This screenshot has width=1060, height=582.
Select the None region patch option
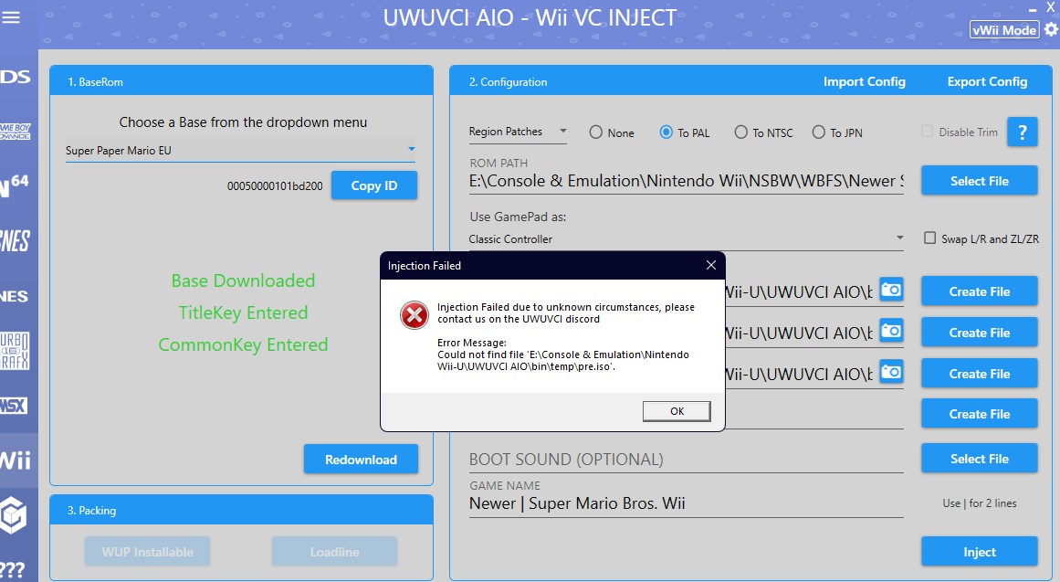pyautogui.click(x=612, y=132)
